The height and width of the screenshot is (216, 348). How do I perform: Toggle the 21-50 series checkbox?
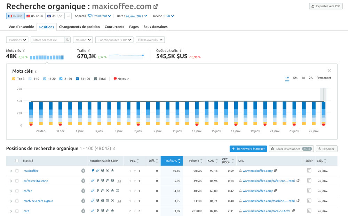pos(61,79)
